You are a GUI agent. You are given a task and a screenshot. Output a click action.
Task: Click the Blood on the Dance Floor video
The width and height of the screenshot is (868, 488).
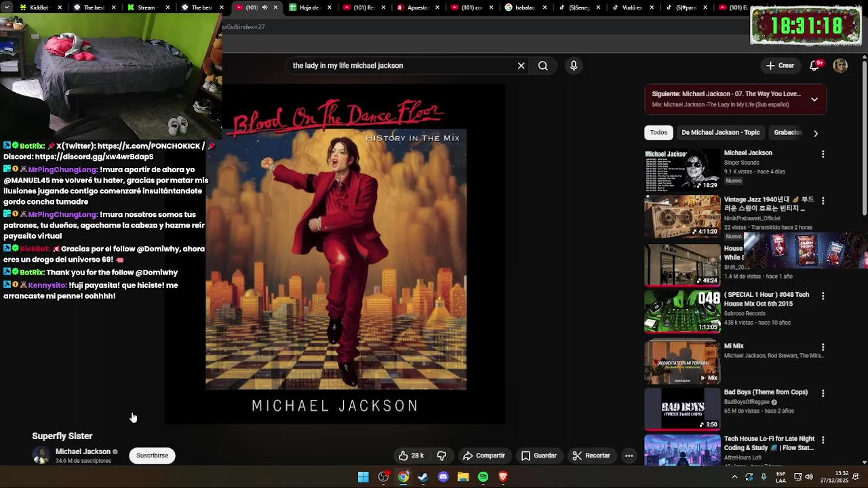point(336,254)
